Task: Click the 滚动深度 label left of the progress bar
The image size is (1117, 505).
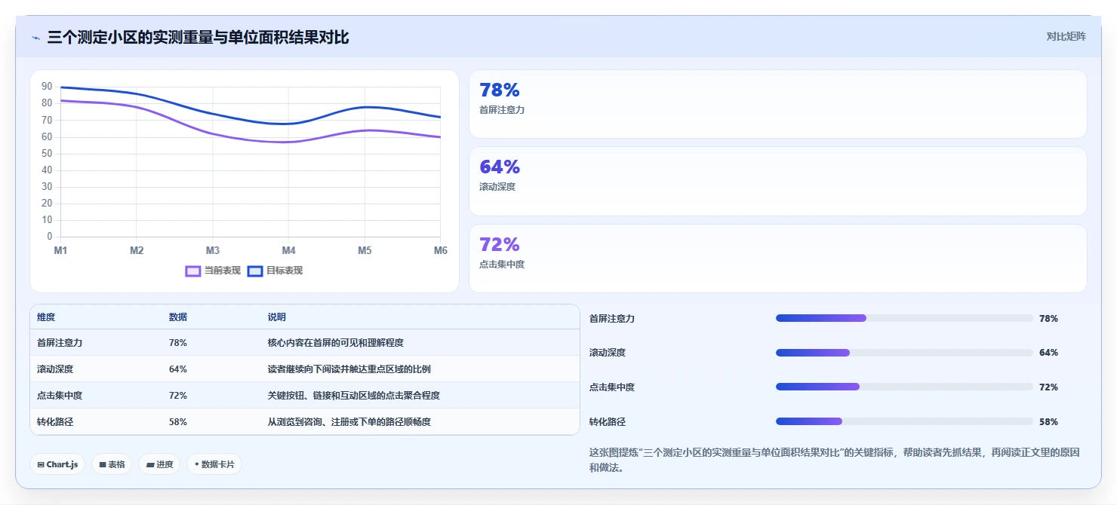Action: (608, 353)
